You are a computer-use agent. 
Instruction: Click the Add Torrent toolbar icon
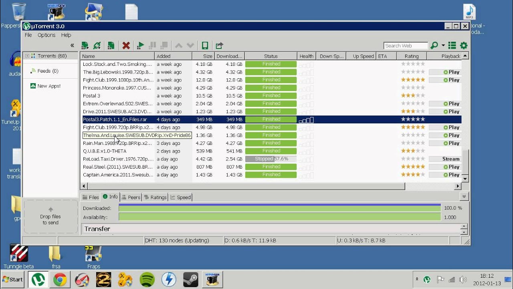click(85, 45)
